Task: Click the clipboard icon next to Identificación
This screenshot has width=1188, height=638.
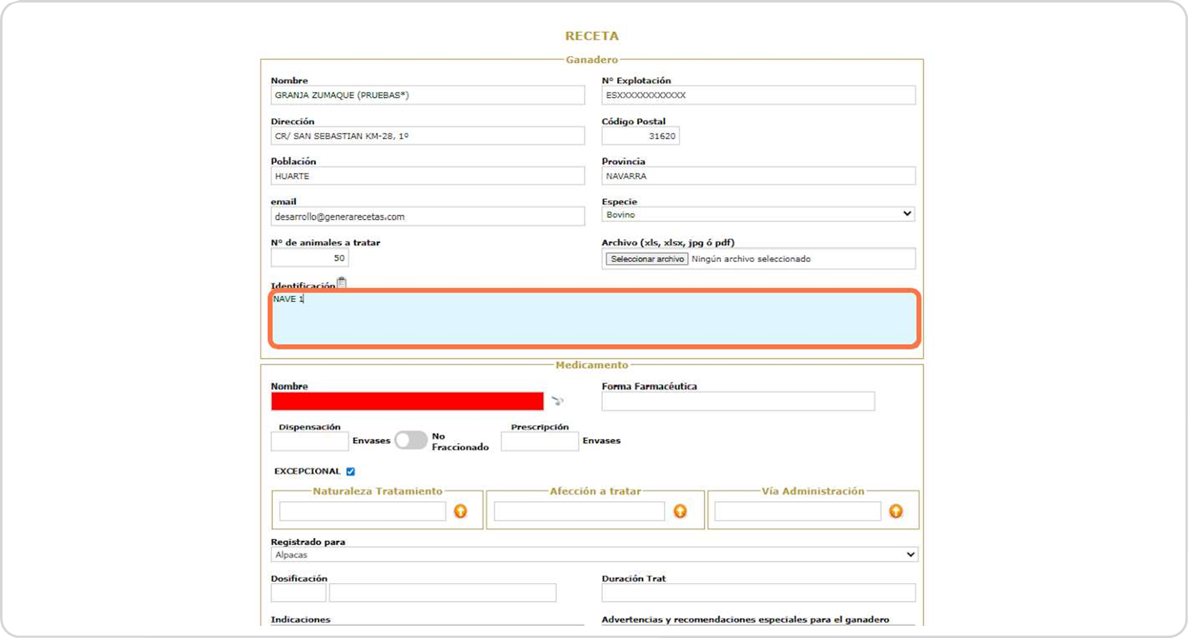Action: [x=341, y=283]
